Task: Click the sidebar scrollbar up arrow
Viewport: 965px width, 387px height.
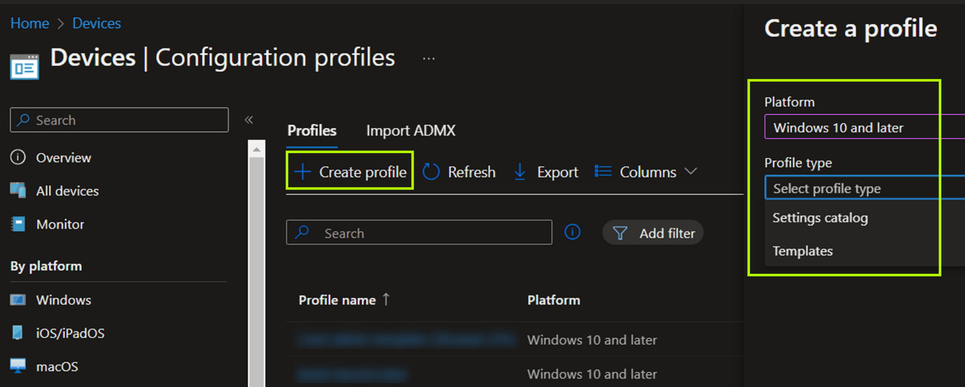Action: coord(256,149)
